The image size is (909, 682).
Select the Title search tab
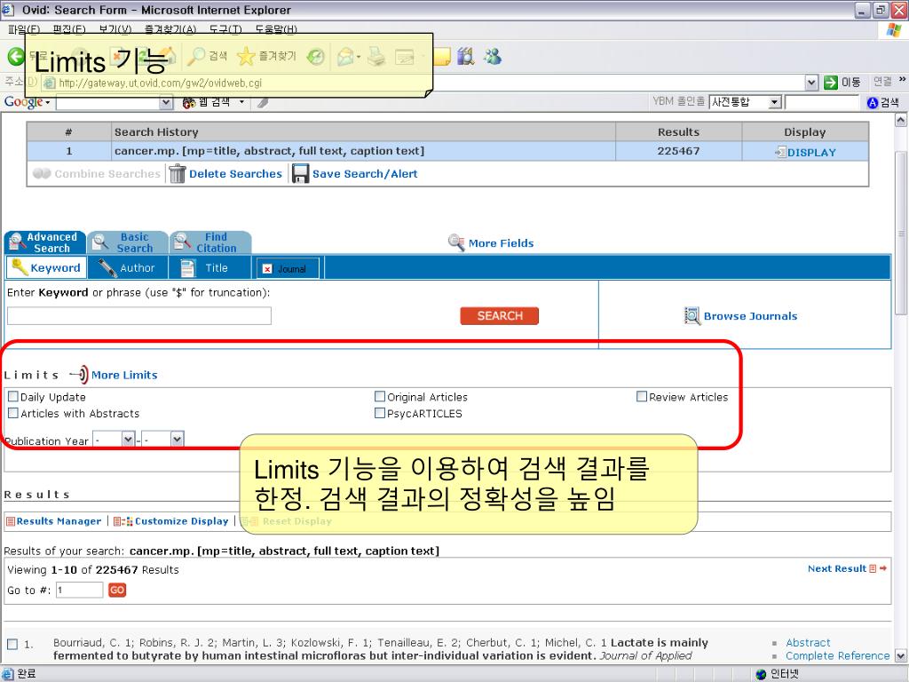209,268
